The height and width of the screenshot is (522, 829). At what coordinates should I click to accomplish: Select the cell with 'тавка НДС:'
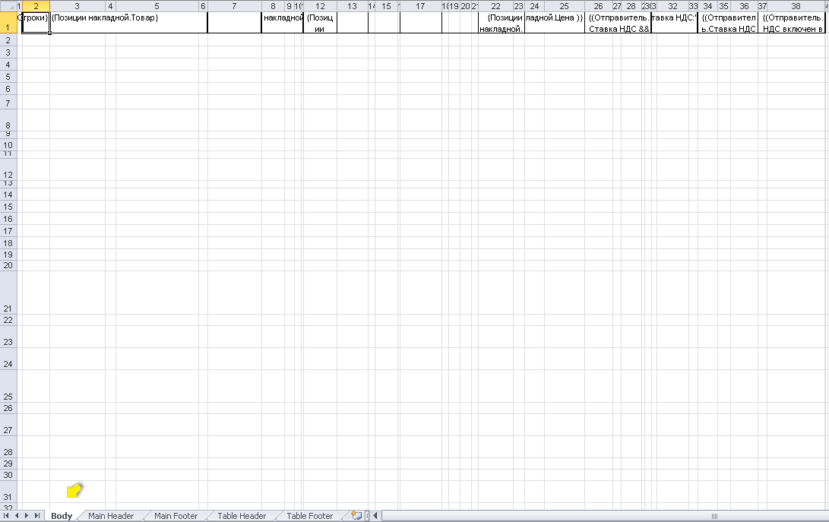675,23
